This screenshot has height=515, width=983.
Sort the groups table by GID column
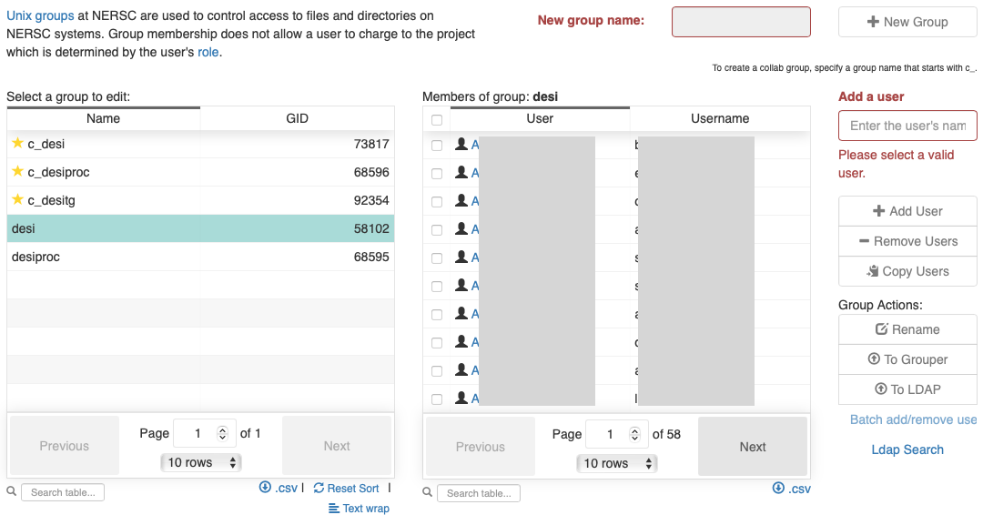point(297,118)
